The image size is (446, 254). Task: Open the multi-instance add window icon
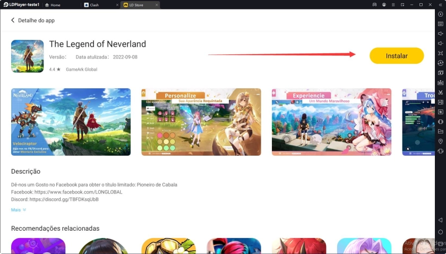coord(441,73)
